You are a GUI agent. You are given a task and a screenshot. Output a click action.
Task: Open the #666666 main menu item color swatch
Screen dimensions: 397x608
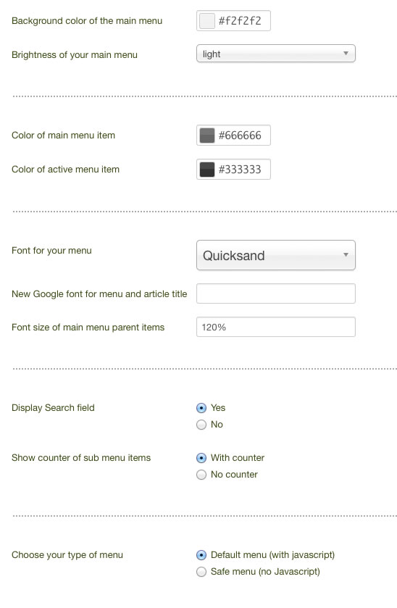[206, 136]
